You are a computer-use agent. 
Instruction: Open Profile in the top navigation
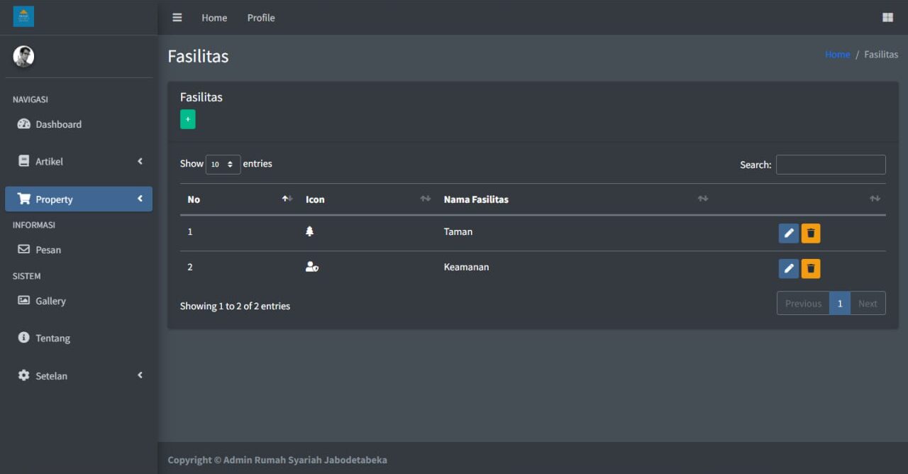click(x=261, y=18)
